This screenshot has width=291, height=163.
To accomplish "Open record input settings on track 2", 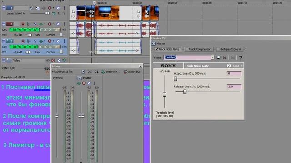I will 29,24.
